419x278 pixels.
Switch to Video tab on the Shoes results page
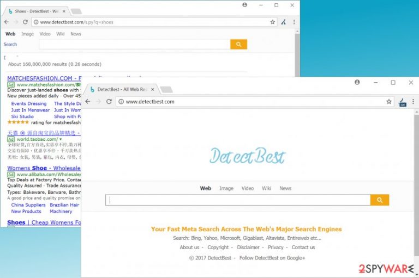pos(45,34)
